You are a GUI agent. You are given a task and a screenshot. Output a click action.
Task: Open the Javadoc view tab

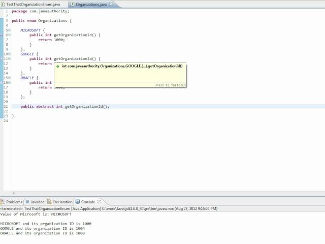(35, 202)
